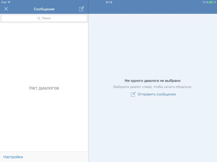Tap the 73 % battery percentage
The height and width of the screenshot is (162, 217).
pos(205,2)
